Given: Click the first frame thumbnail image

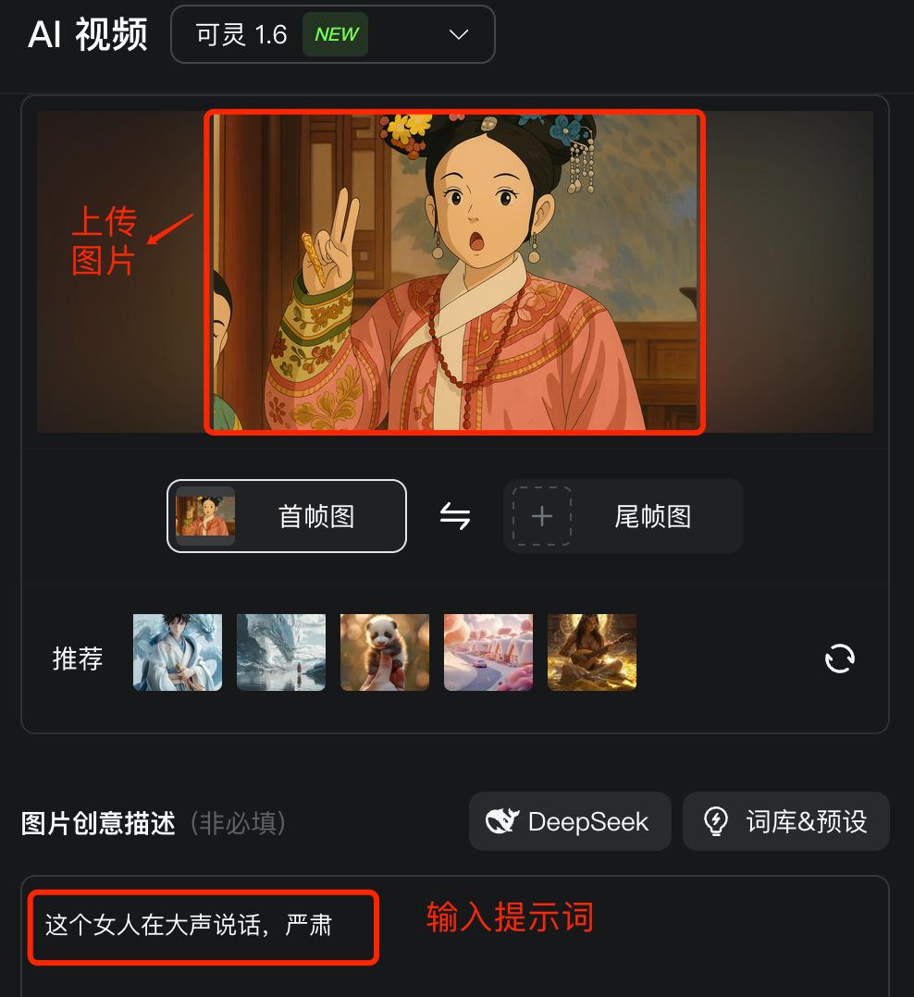Looking at the screenshot, I should point(204,516).
